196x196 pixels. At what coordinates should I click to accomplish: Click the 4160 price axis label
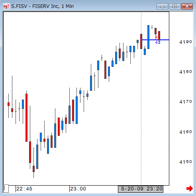186,132
